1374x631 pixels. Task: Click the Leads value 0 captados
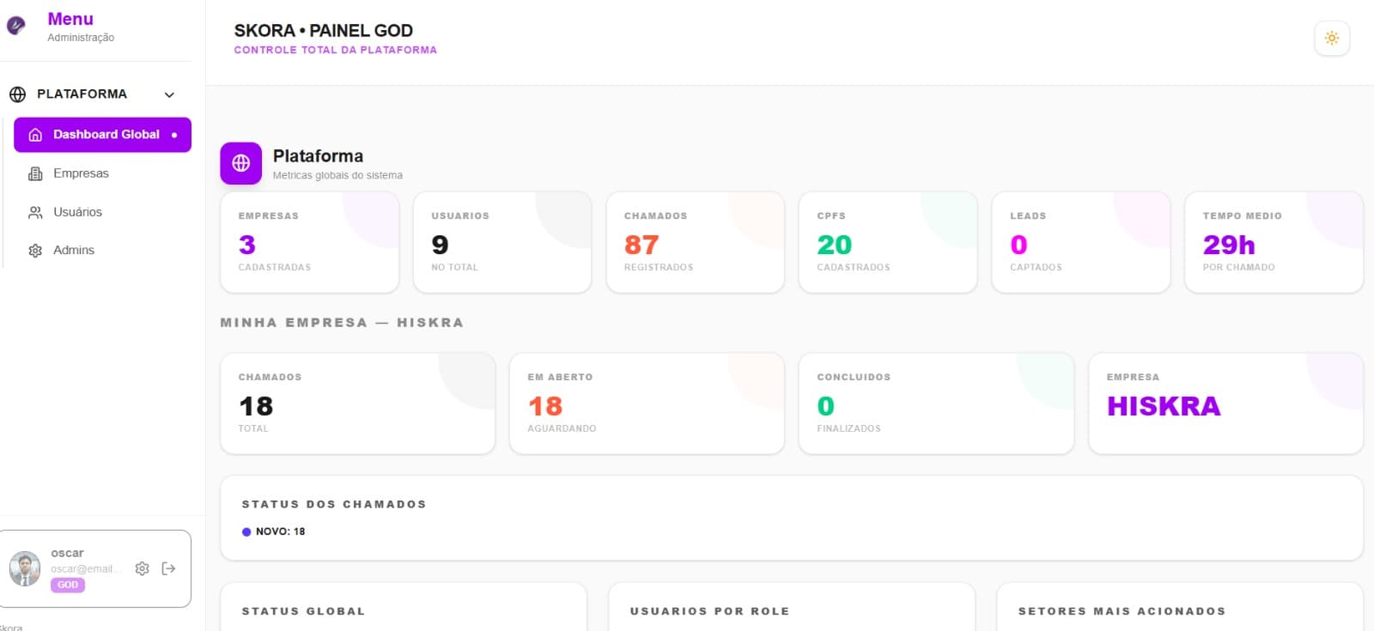click(x=1018, y=245)
